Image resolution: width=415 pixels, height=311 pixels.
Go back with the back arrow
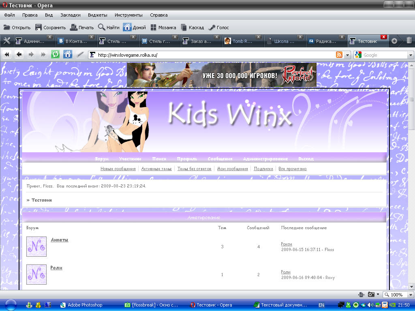point(19,55)
